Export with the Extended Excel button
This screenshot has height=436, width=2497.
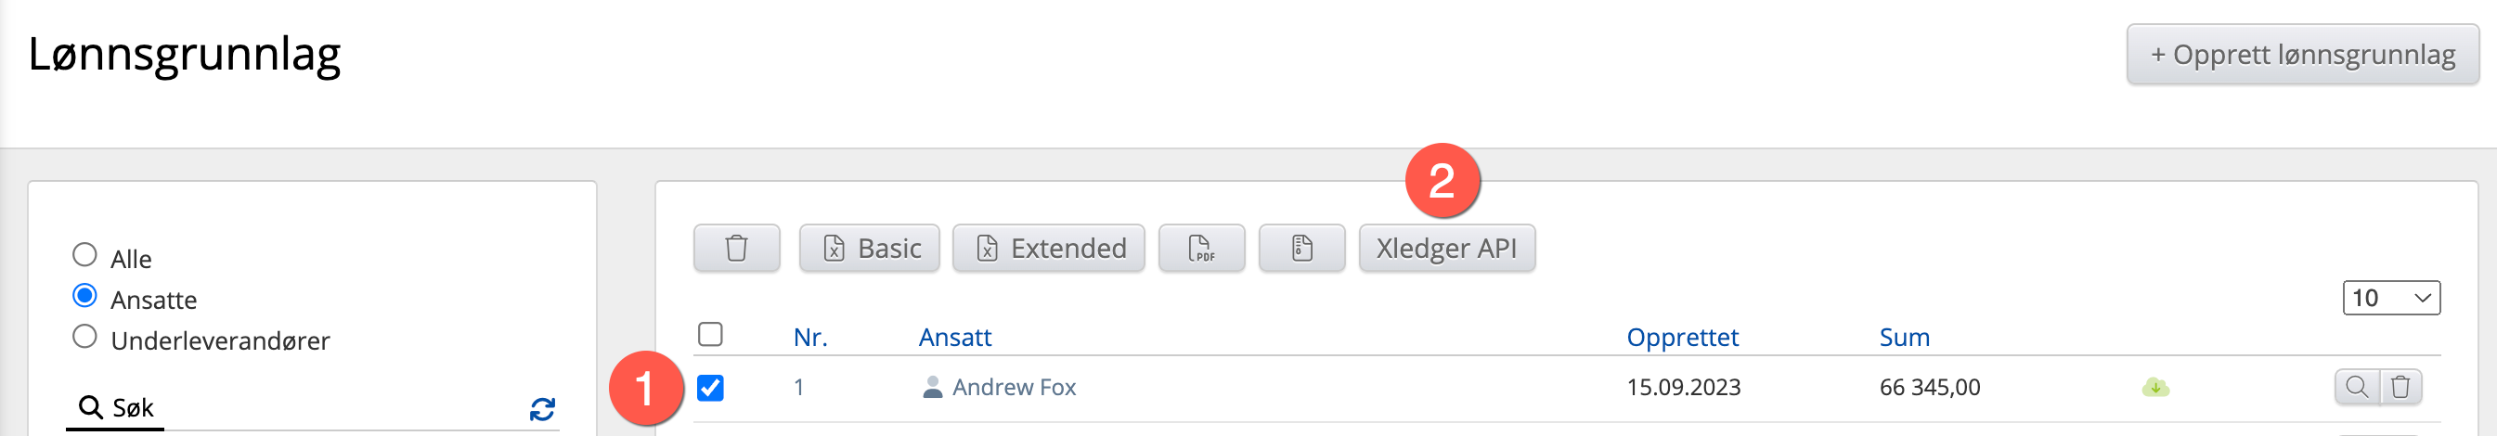tap(1048, 249)
